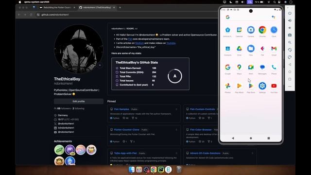
Task: Open the YouTube app on the phone
Action: (274, 86)
